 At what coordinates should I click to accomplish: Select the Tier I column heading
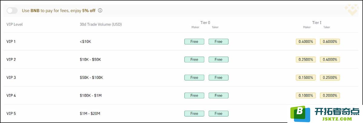pyautogui.click(x=317, y=22)
